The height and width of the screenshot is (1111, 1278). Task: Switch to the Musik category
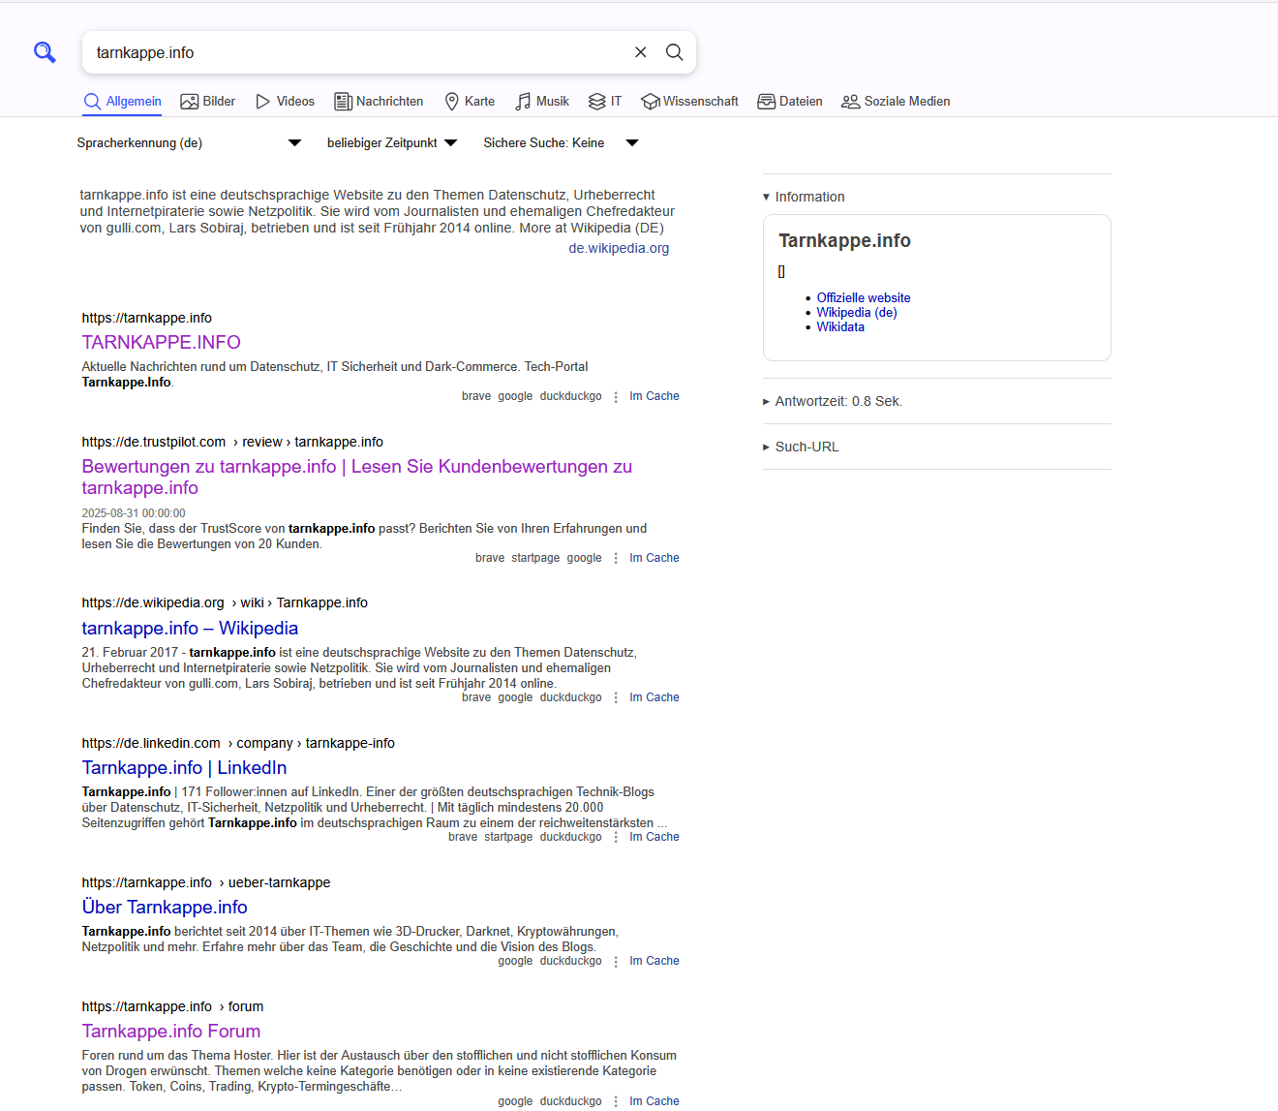click(x=542, y=102)
